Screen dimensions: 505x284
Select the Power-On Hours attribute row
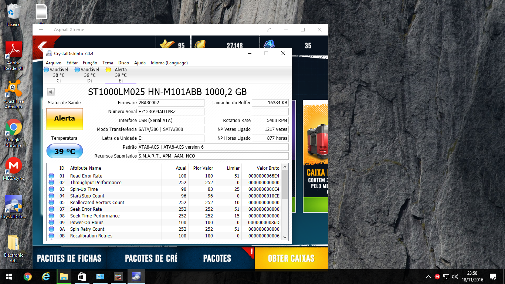tap(164, 223)
